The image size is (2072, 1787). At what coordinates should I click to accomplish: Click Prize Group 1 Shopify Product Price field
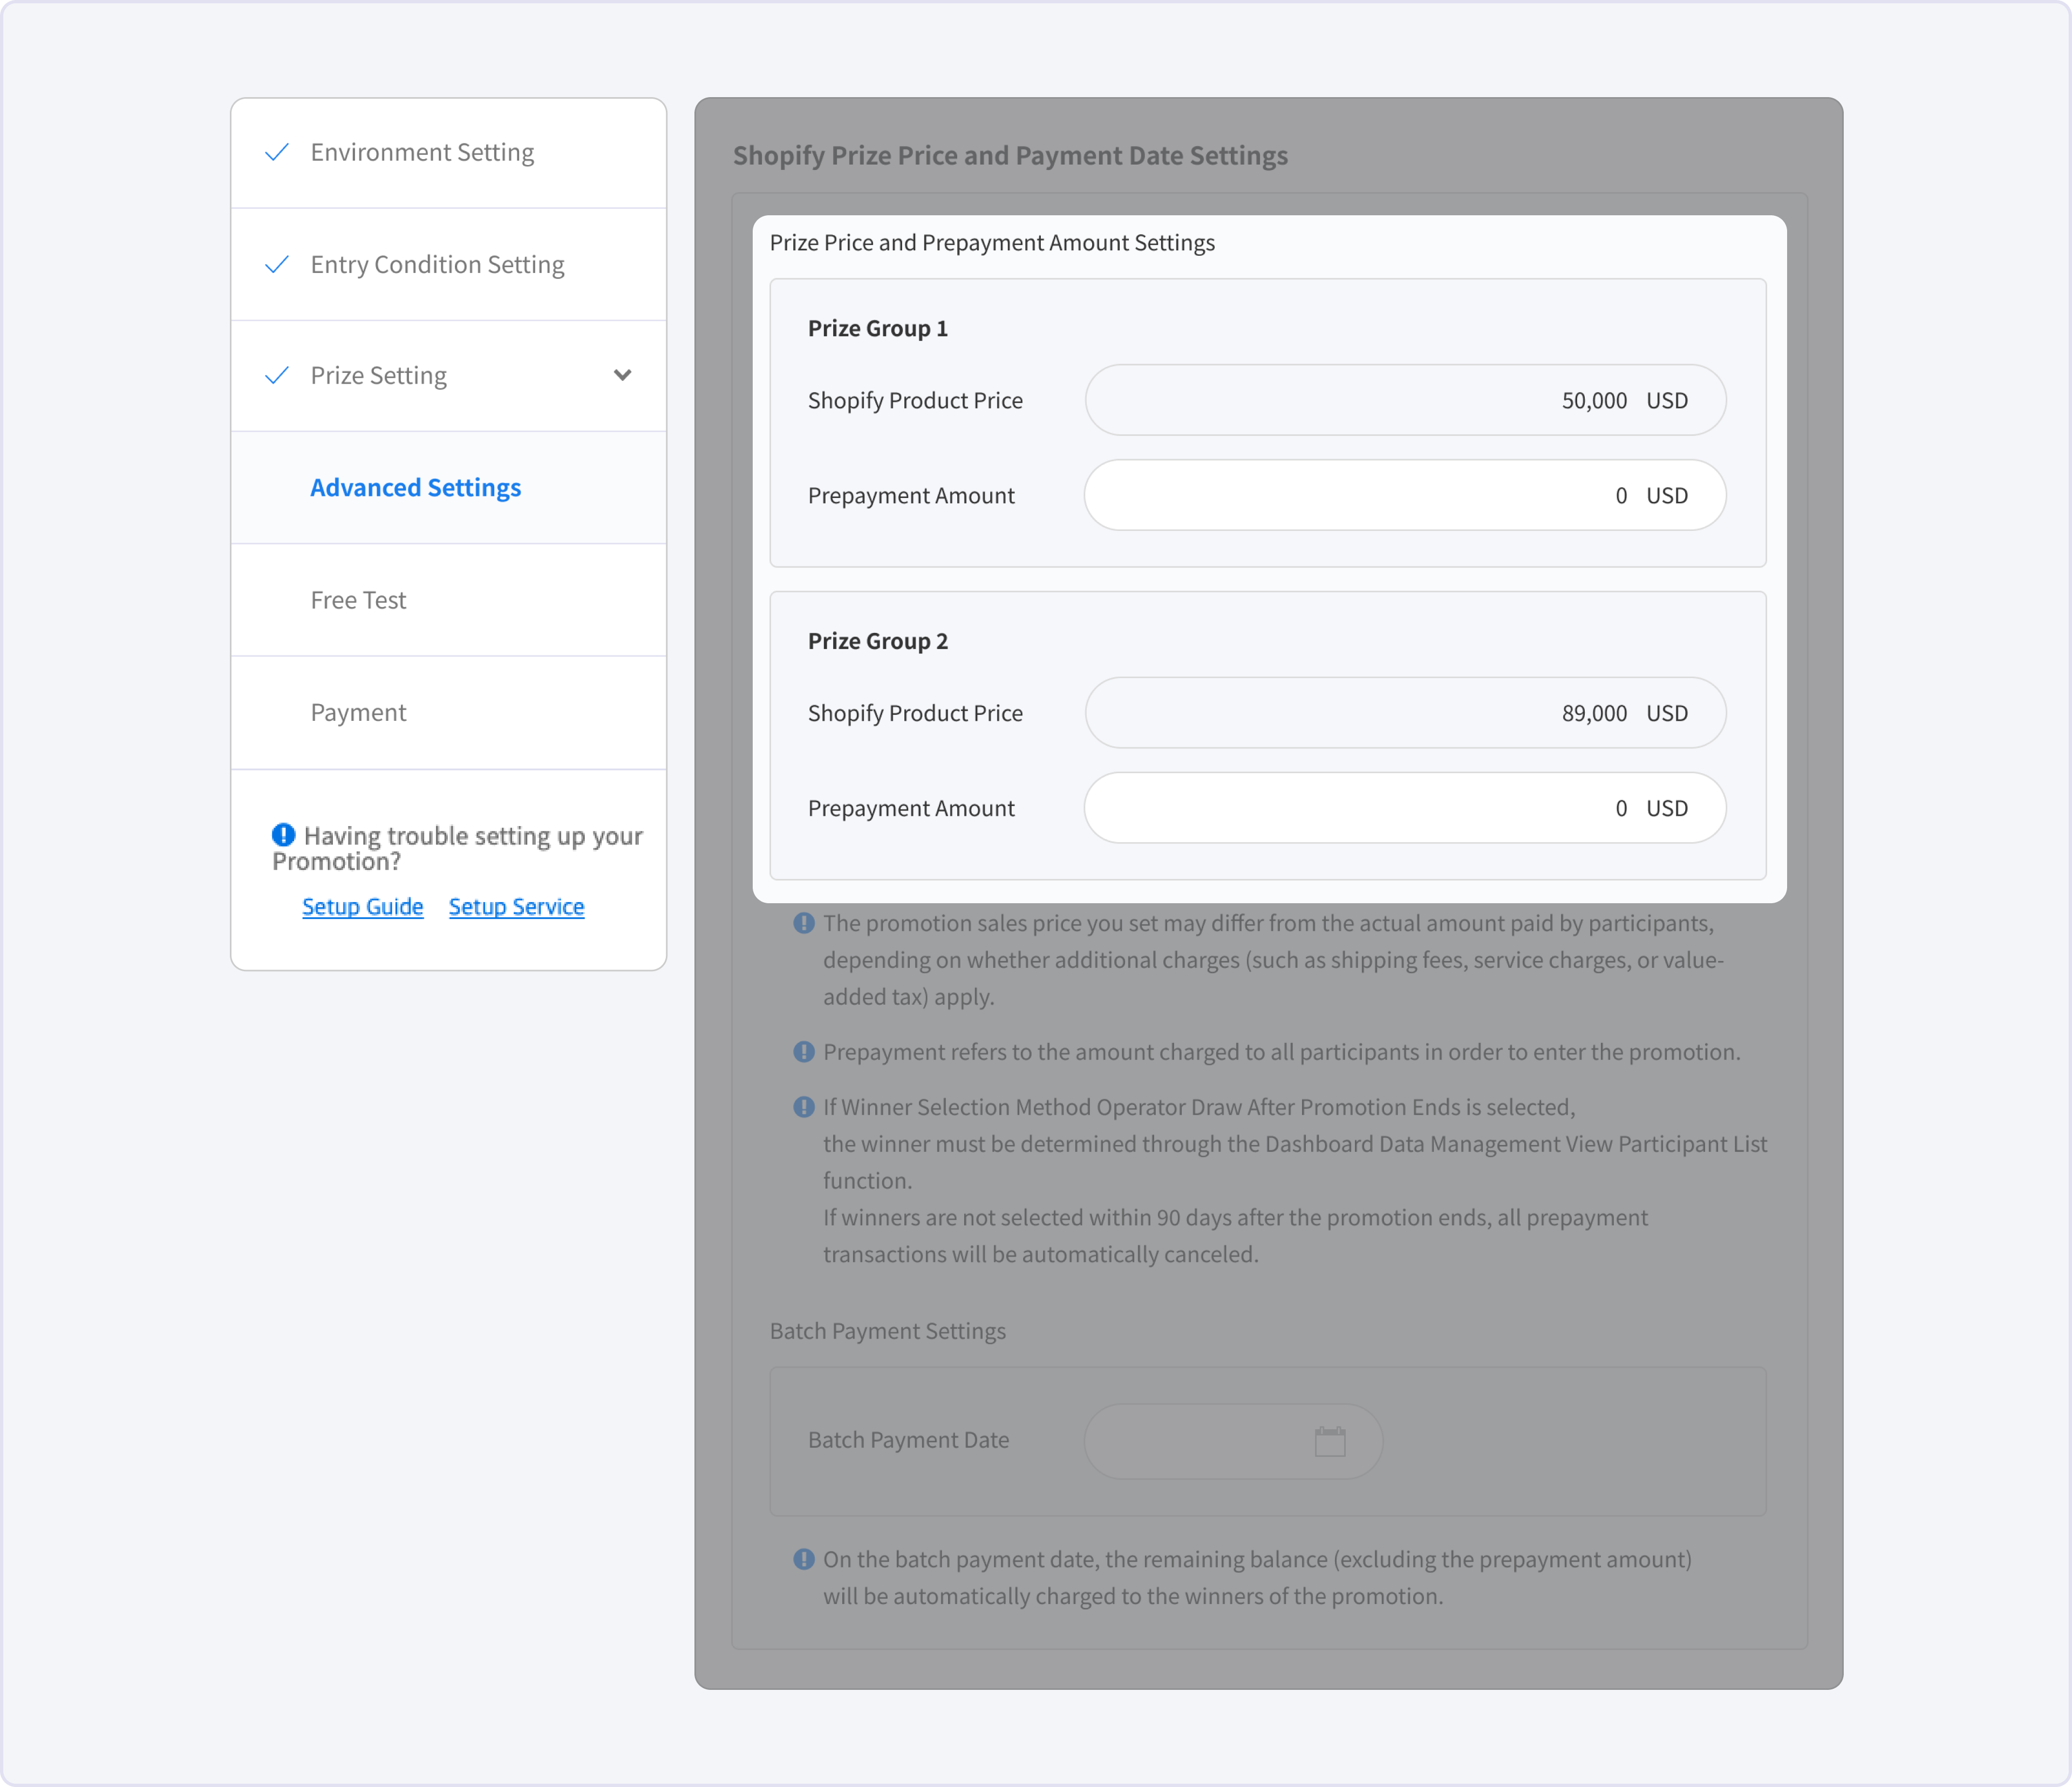point(1405,400)
